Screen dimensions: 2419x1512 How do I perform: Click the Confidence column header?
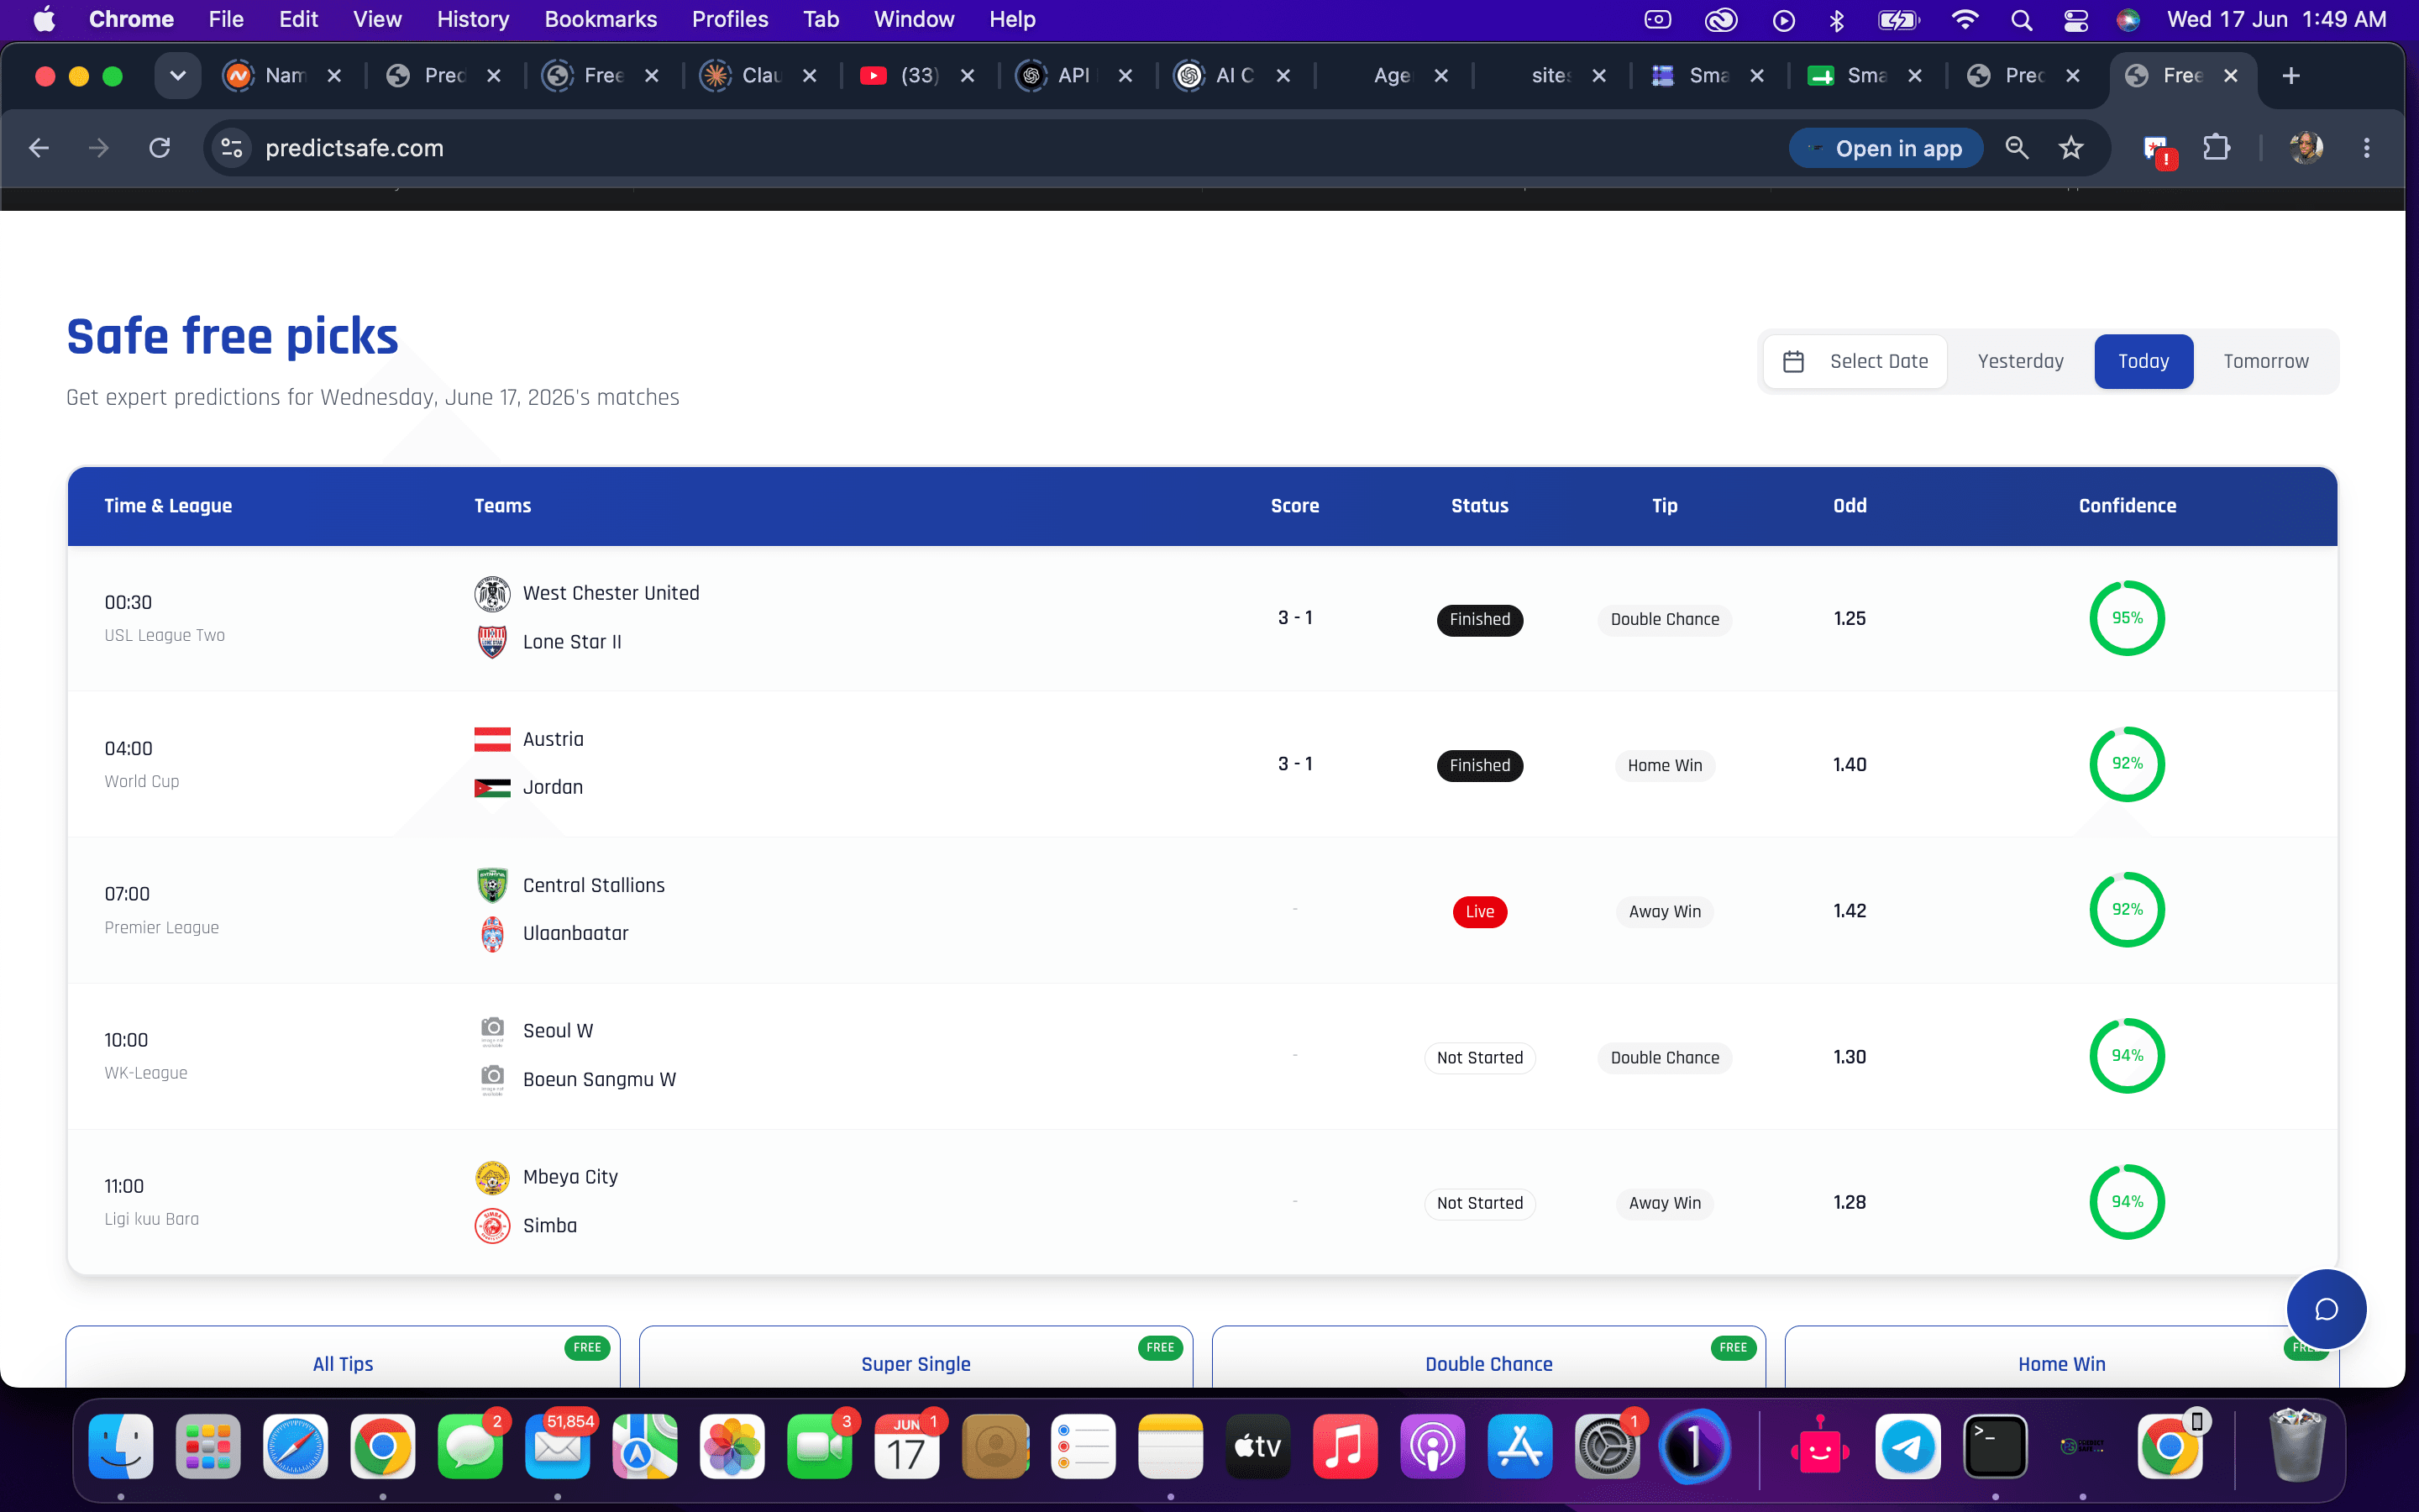pyautogui.click(x=2127, y=506)
